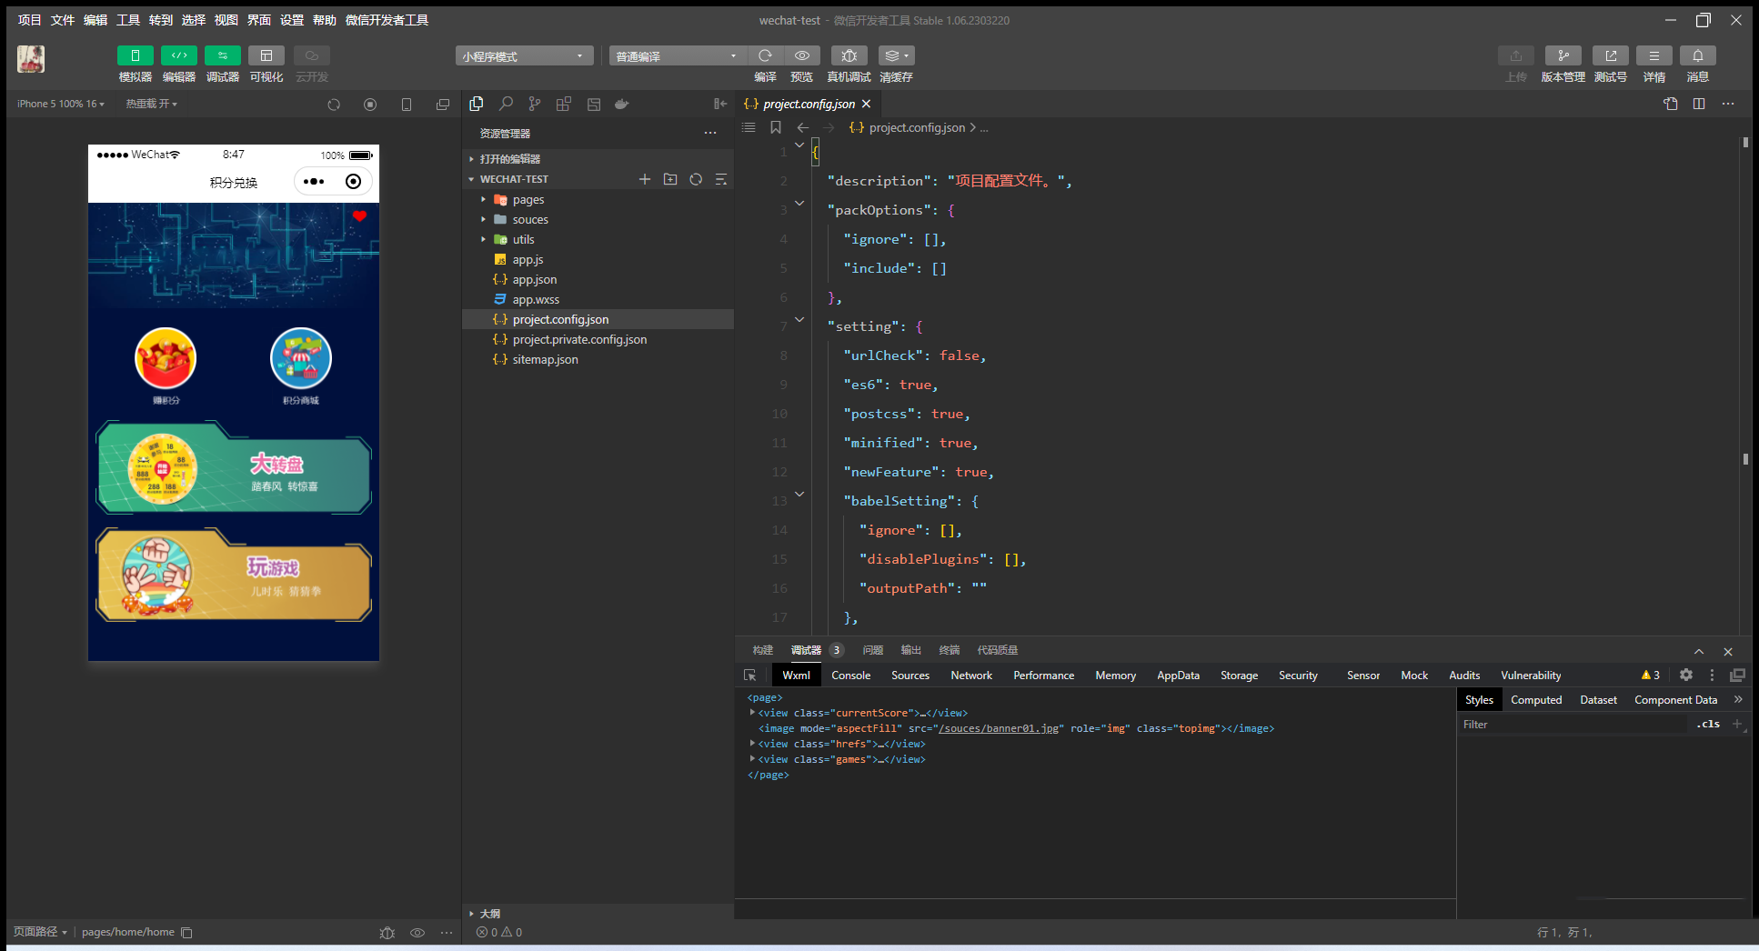Viewport: 1759px width, 951px height.
Task: Switch to the Console tab
Action: pos(850,676)
